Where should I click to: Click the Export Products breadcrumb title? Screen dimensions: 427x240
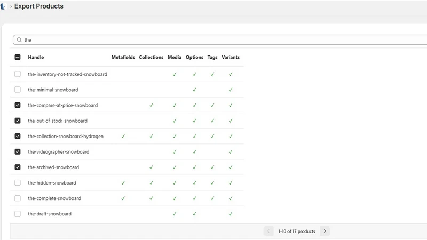(x=38, y=6)
